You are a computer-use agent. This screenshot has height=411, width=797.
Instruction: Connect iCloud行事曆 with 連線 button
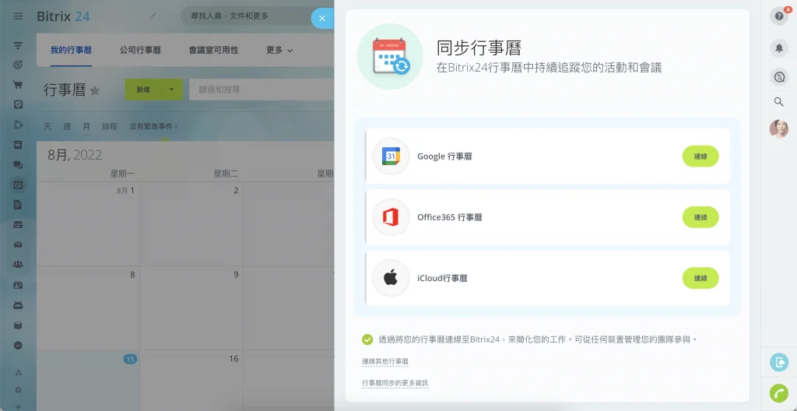pos(700,278)
